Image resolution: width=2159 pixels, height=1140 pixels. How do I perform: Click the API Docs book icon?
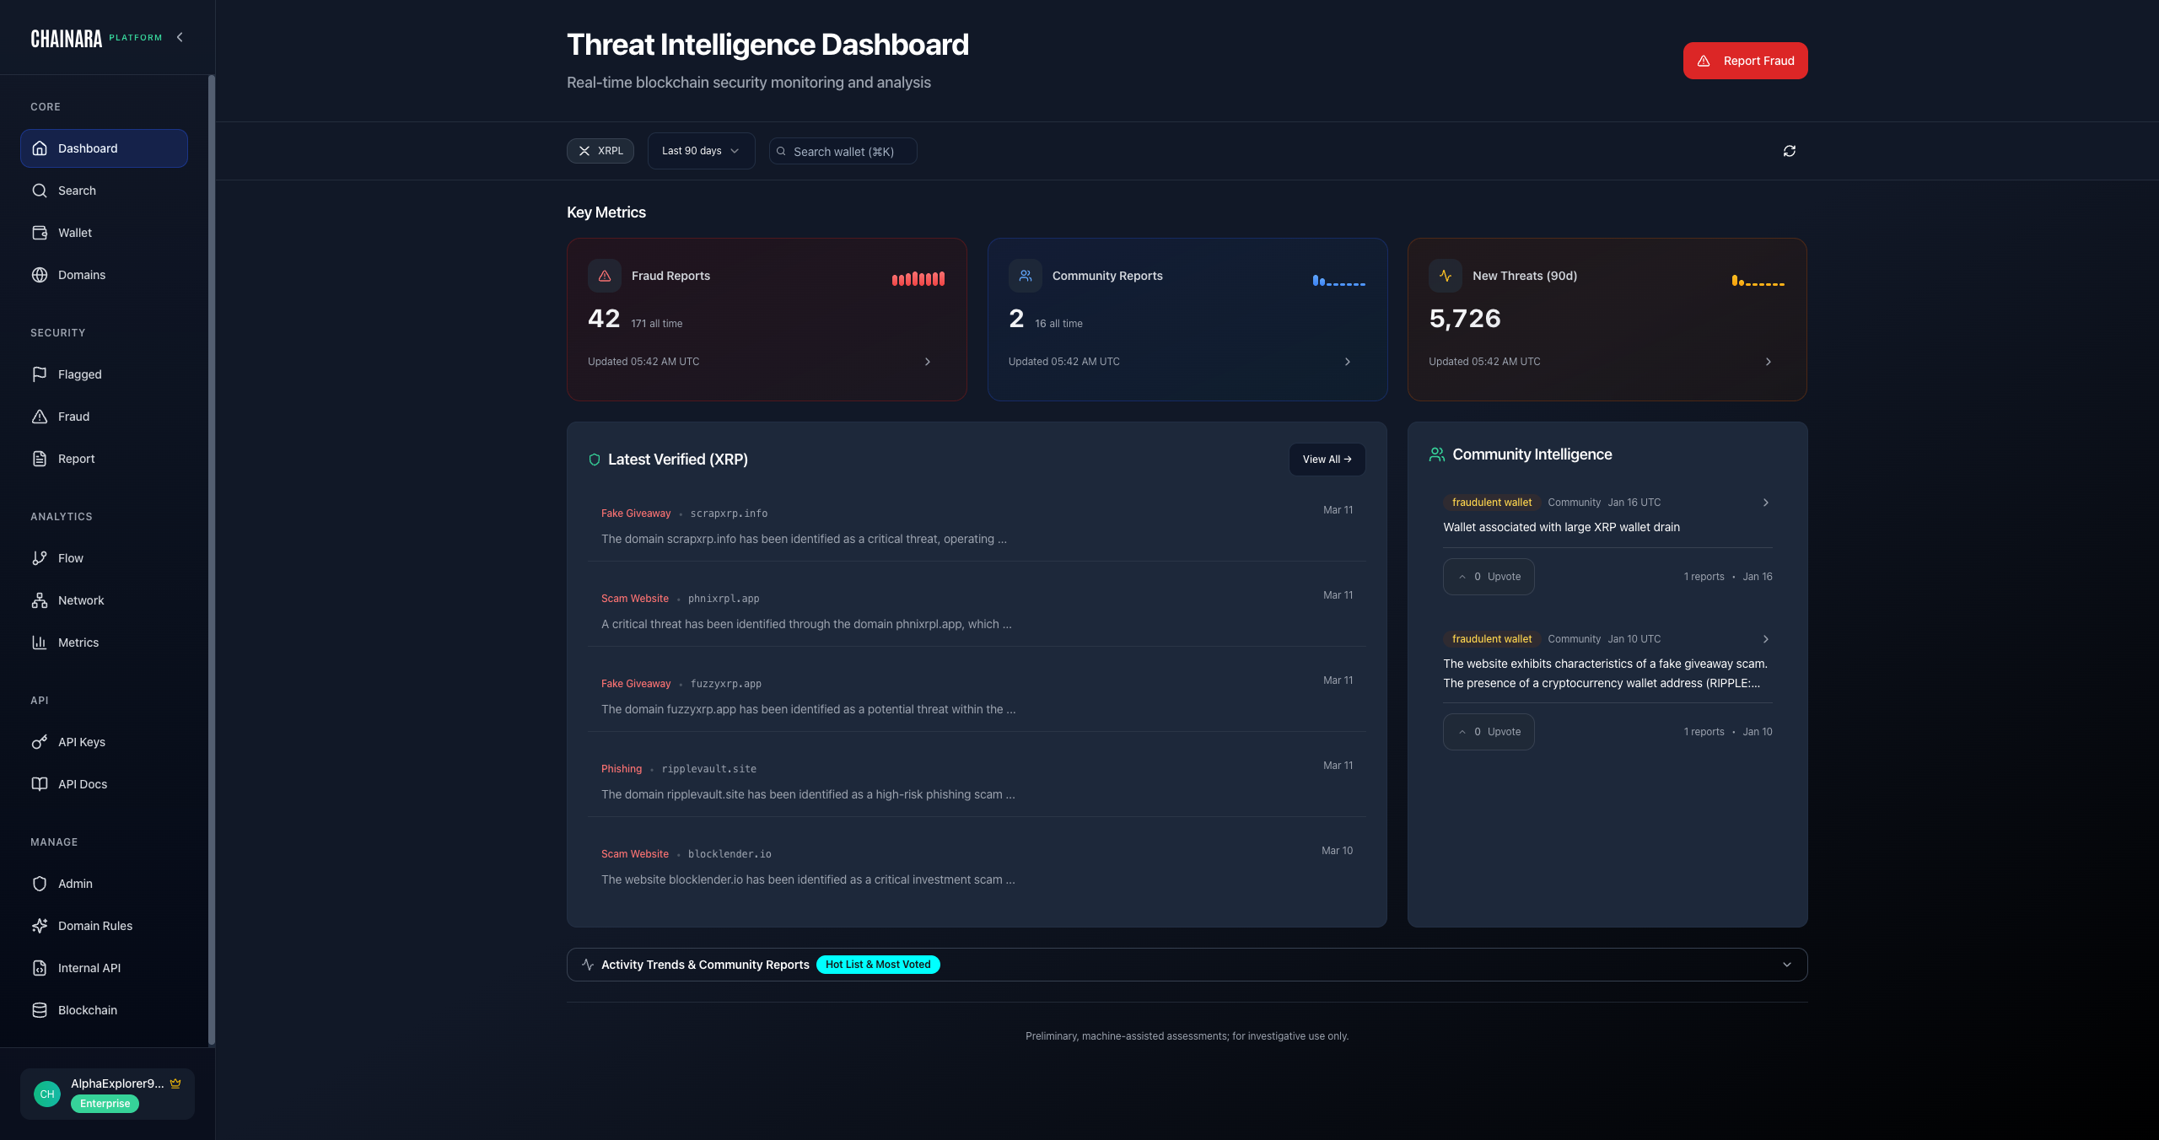point(40,784)
